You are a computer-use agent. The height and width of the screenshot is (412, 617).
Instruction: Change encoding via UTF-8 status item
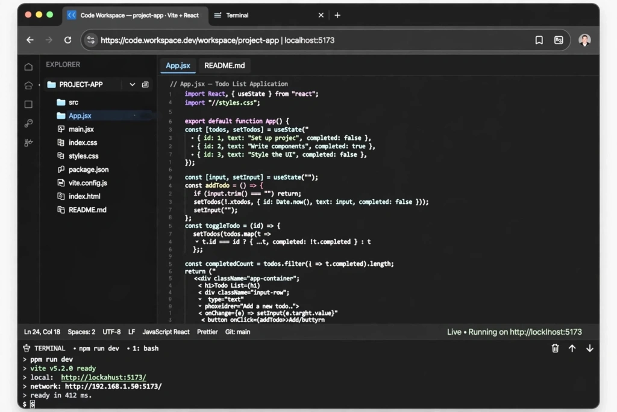click(111, 332)
